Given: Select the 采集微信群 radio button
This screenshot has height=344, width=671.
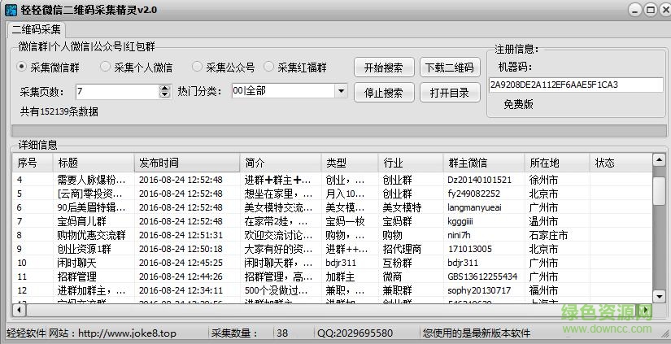Looking at the screenshot, I should coord(23,67).
